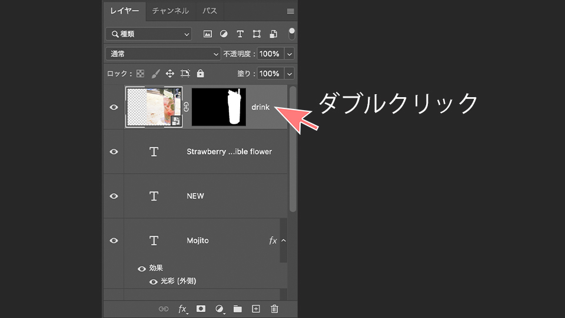Select the Mojito layer name
565x318 pixels.
click(x=198, y=240)
